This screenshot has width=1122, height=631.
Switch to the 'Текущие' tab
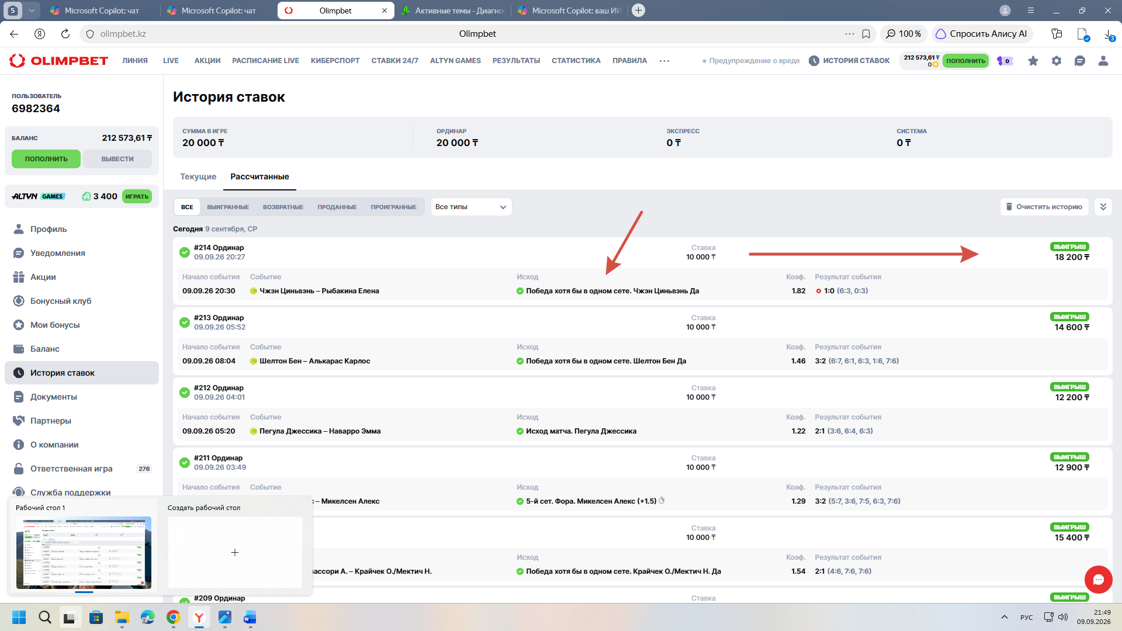[198, 176]
